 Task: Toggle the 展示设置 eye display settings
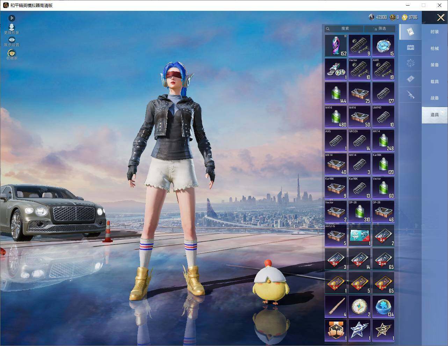12,42
